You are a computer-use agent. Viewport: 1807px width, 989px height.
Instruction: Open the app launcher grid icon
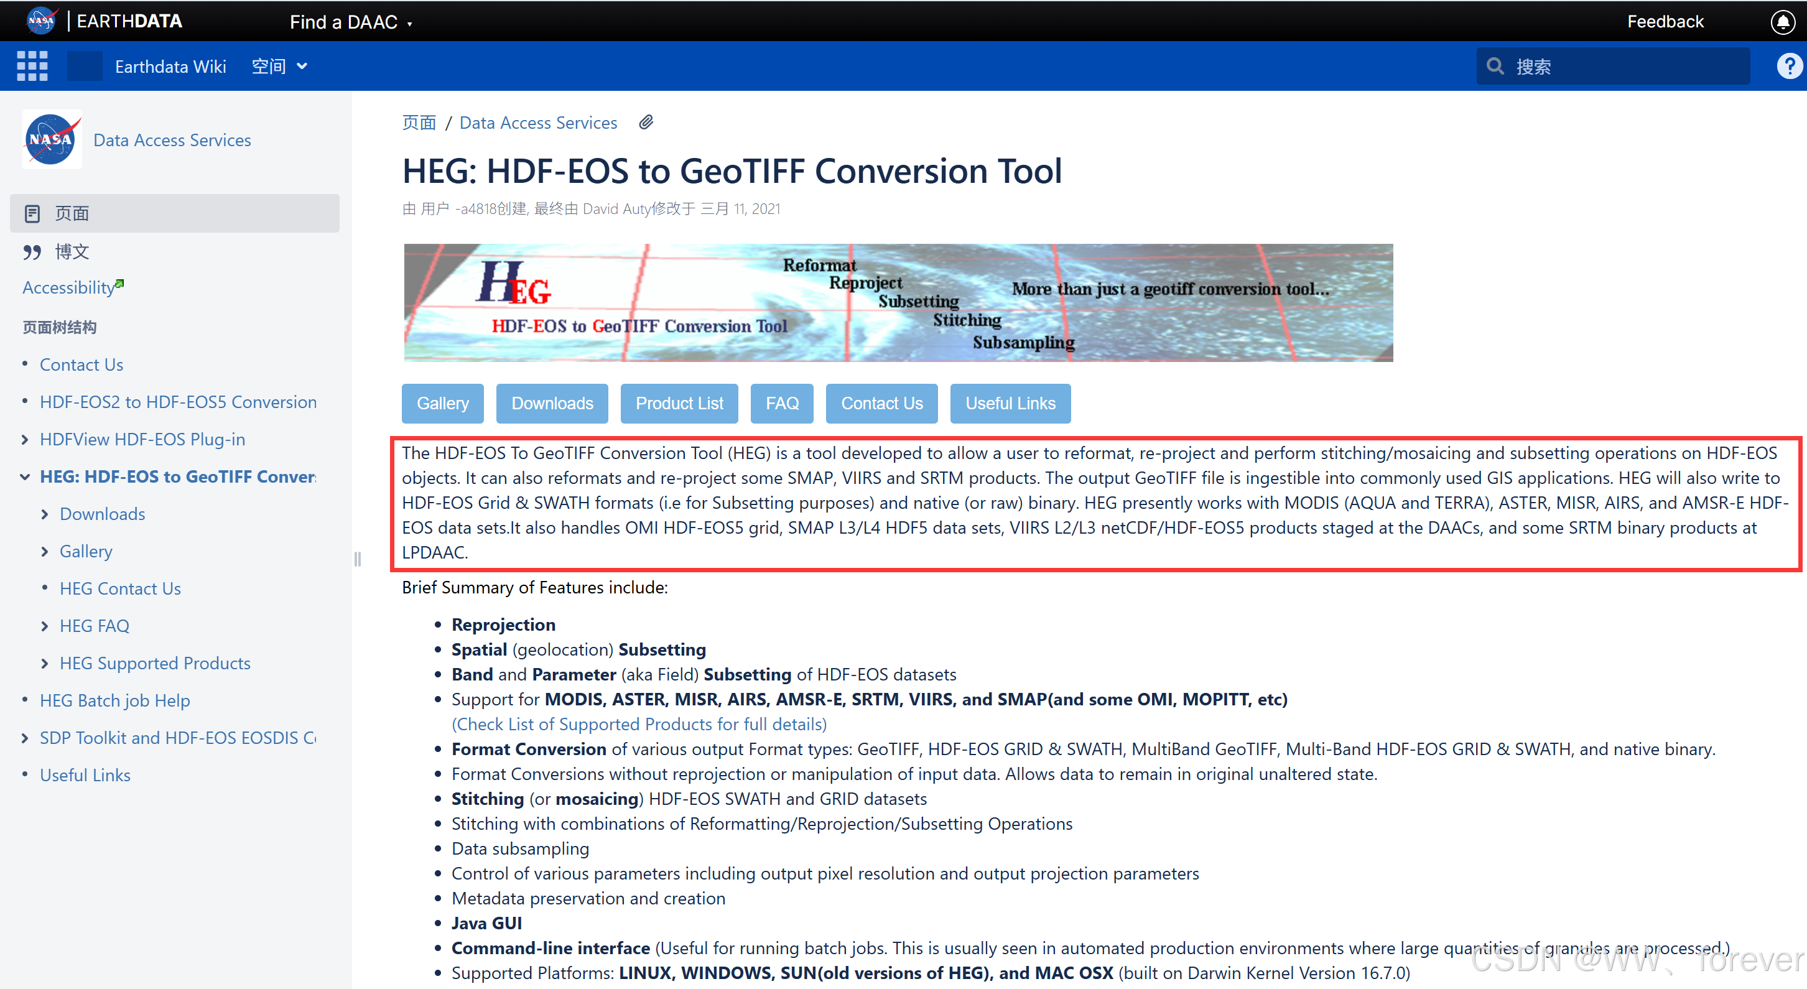click(x=32, y=65)
